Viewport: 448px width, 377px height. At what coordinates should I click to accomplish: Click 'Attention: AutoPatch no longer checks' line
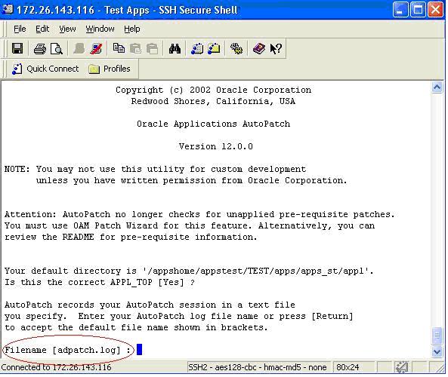(199, 214)
